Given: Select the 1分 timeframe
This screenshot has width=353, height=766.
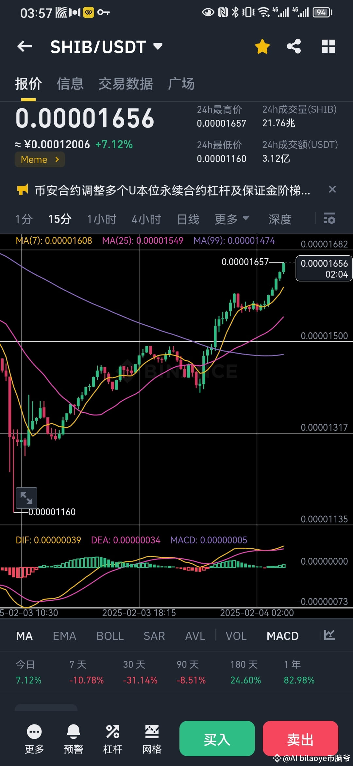Looking at the screenshot, I should pos(24,219).
